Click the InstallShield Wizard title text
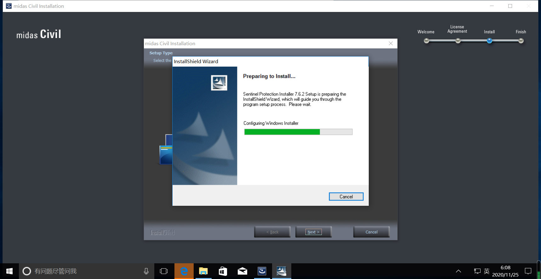Screen dimensions: 541x279 click(x=196, y=62)
